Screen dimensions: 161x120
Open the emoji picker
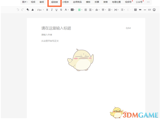coord(154,10)
